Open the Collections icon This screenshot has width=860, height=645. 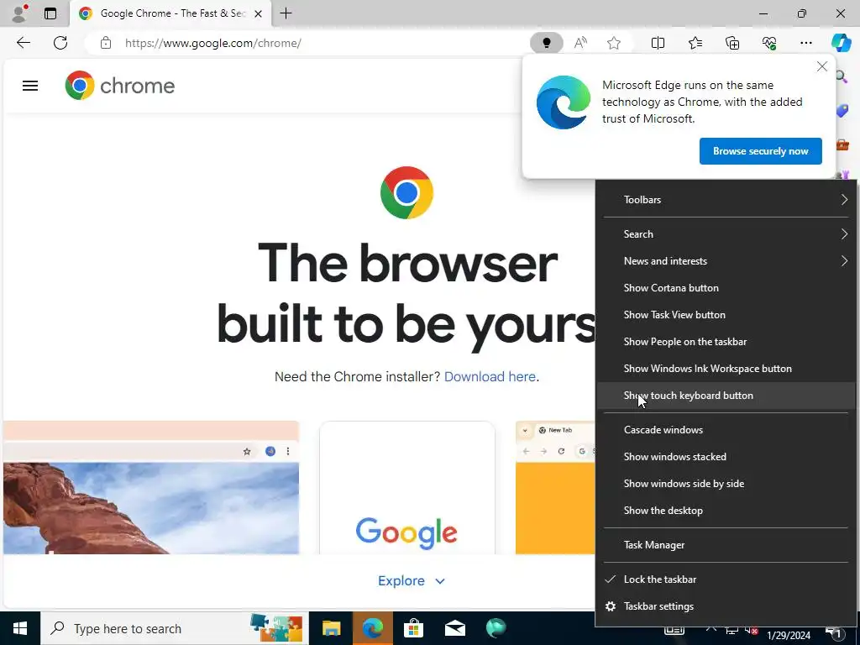click(x=732, y=43)
